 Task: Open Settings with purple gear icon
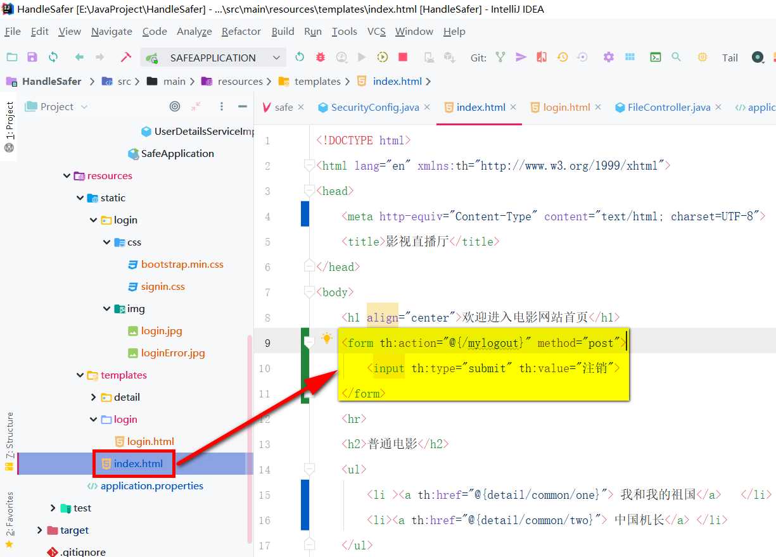tap(609, 57)
